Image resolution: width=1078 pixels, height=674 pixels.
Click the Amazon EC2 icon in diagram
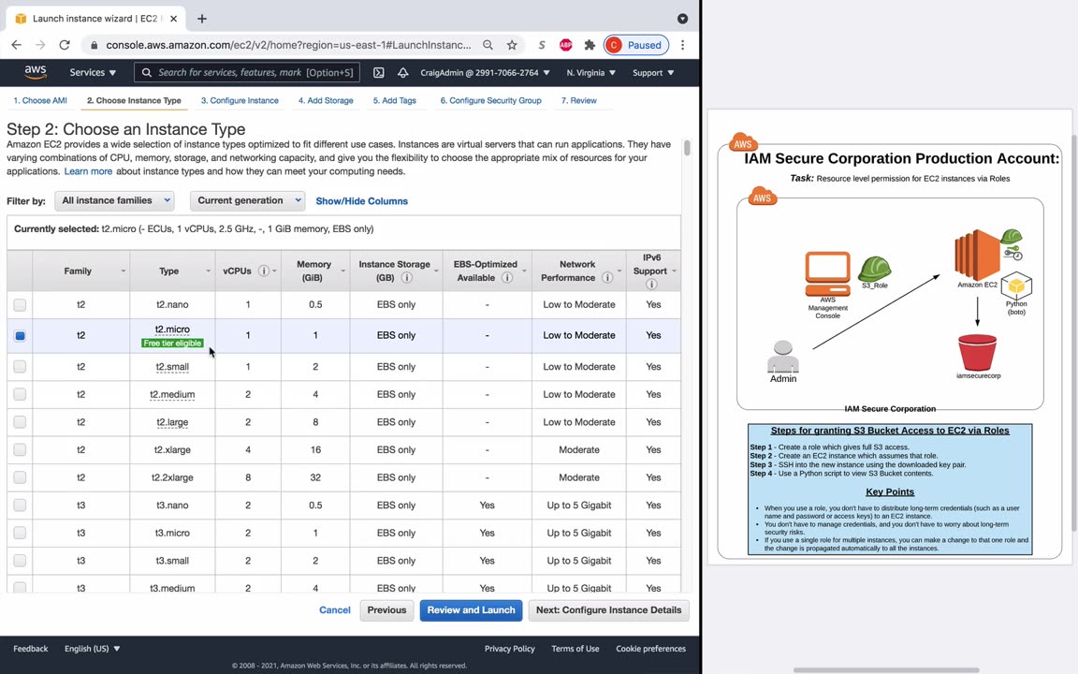coord(977,254)
